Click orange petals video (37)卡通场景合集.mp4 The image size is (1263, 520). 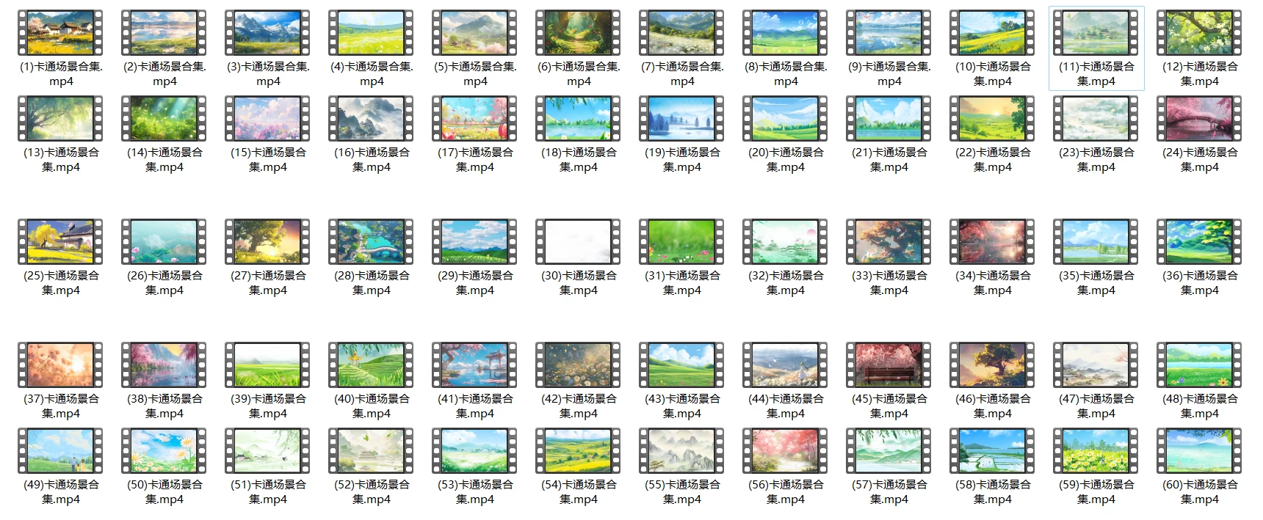(x=61, y=365)
